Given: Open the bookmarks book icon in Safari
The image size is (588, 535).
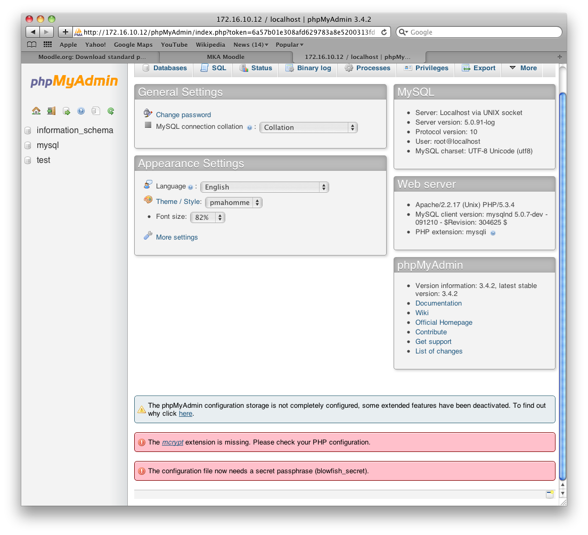Looking at the screenshot, I should (x=32, y=45).
